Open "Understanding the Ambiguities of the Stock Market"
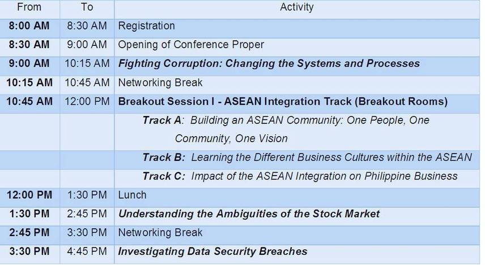Screen dimensions: 485x265 tap(249, 214)
